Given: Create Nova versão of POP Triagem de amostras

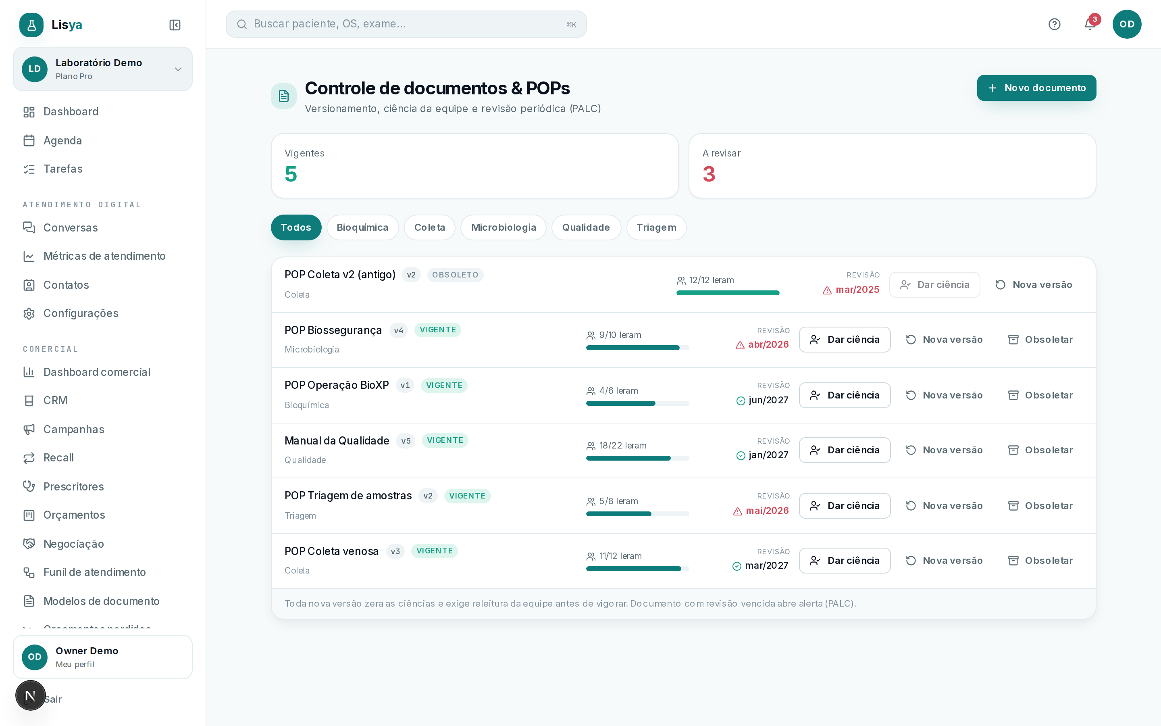Looking at the screenshot, I should (x=944, y=506).
